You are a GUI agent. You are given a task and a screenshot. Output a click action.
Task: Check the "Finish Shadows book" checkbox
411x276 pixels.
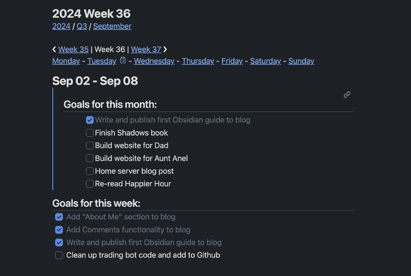click(x=89, y=133)
